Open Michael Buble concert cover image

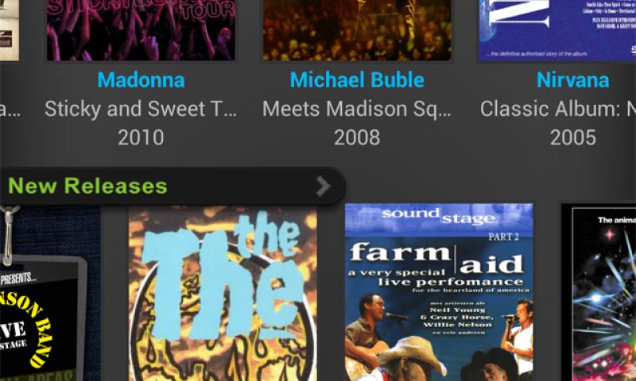point(357,30)
